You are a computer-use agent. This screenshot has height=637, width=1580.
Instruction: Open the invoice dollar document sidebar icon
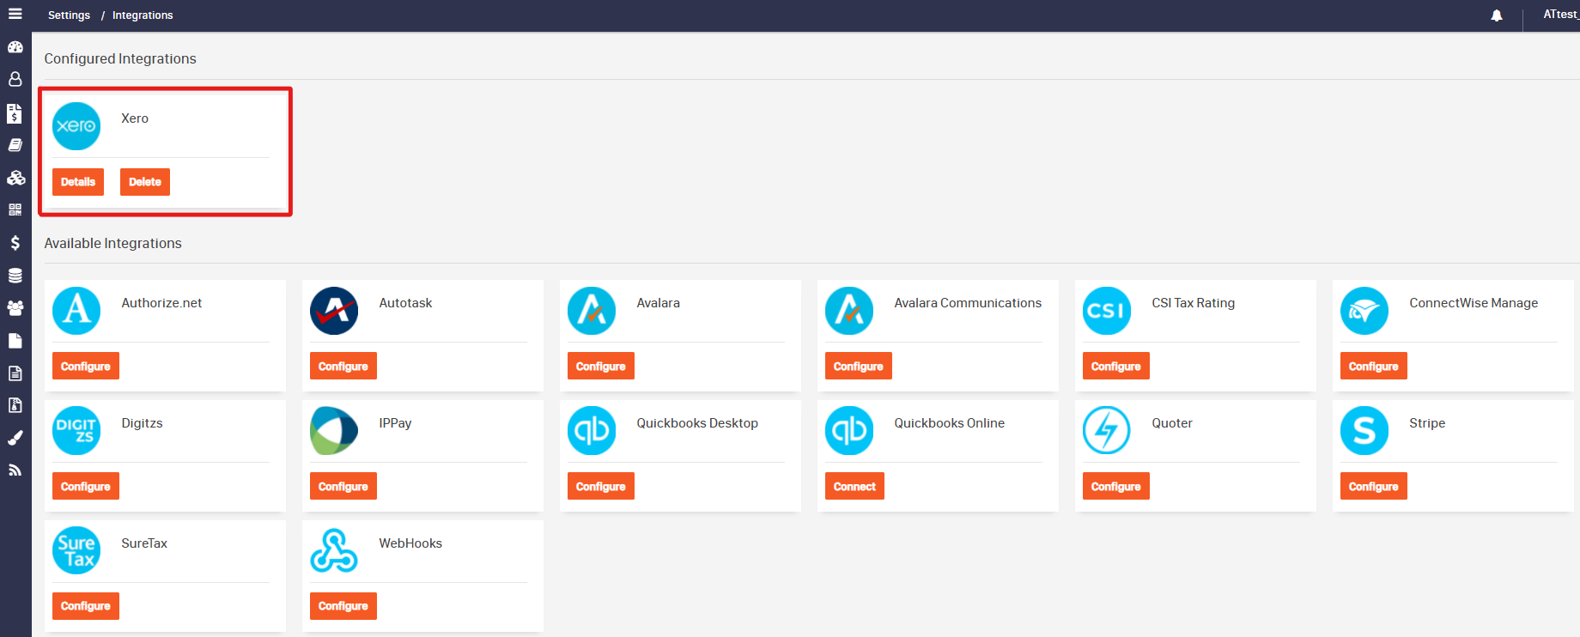(15, 113)
